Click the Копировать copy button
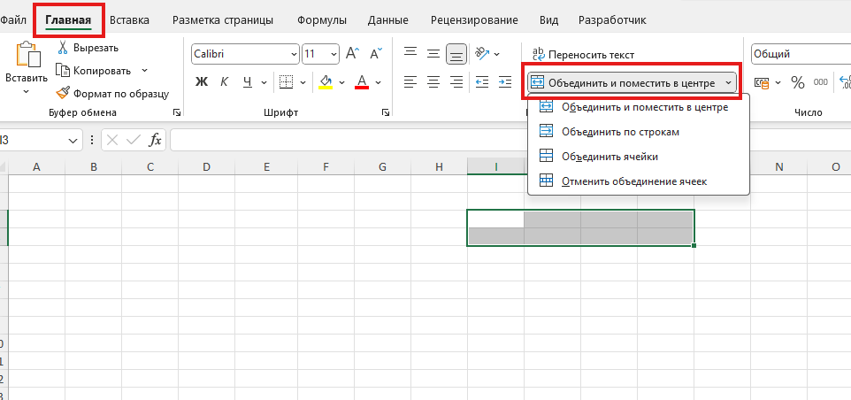851x400 pixels. (102, 70)
